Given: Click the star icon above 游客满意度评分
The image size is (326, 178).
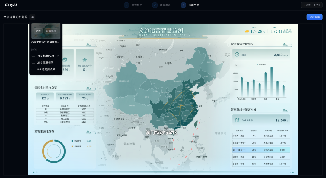Looking at the screenshot, I should [x=85, y=60].
